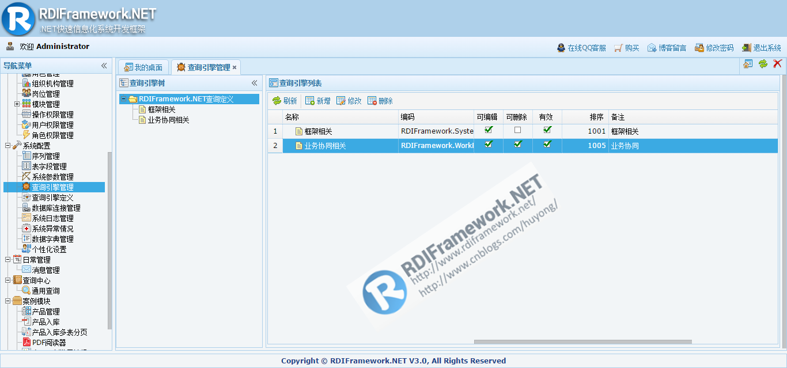Open 产品管理 menu item
The height and width of the screenshot is (368, 787).
point(46,312)
